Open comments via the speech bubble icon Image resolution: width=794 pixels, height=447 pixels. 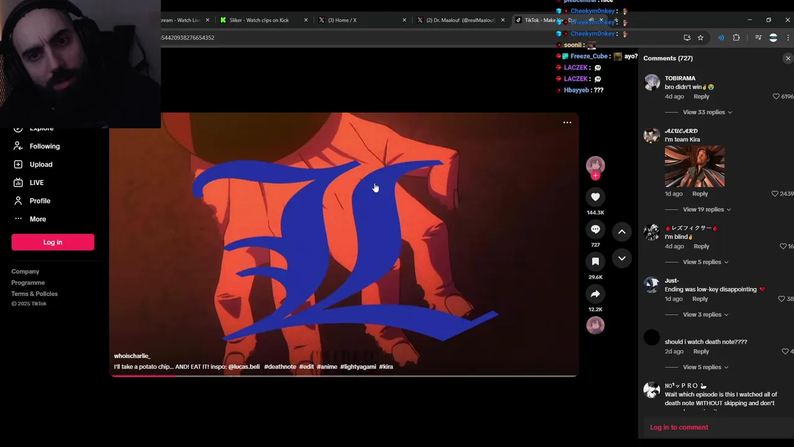[595, 229]
